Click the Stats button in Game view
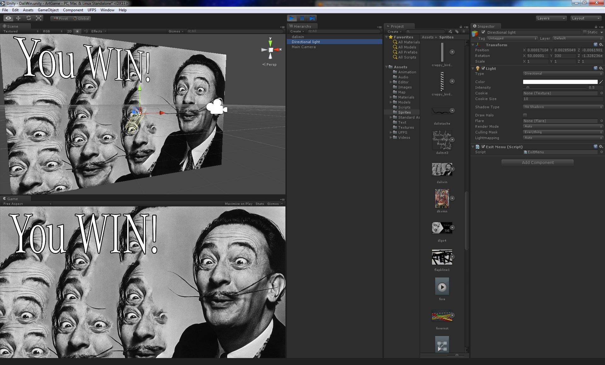Screen dimensions: 605x365 260,204
